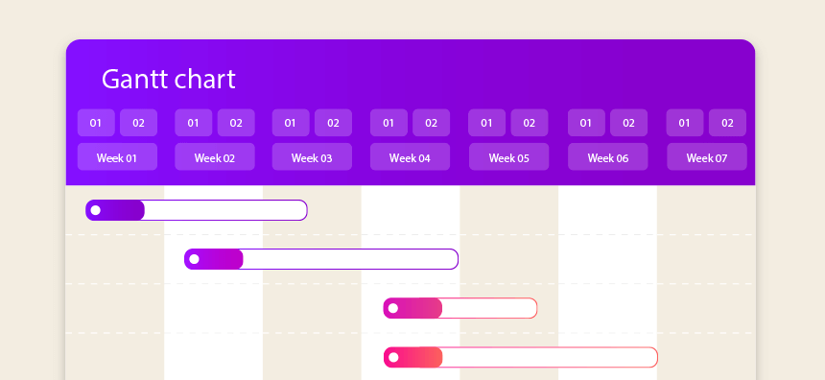Click the 02 box above Week 01

138,123
